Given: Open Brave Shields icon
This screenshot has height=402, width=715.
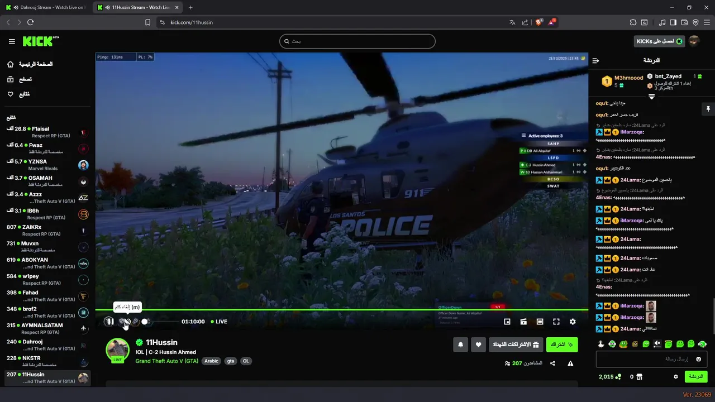Looking at the screenshot, I should [538, 22].
